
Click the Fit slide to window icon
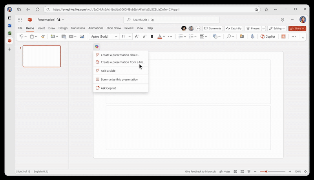tap(305, 171)
